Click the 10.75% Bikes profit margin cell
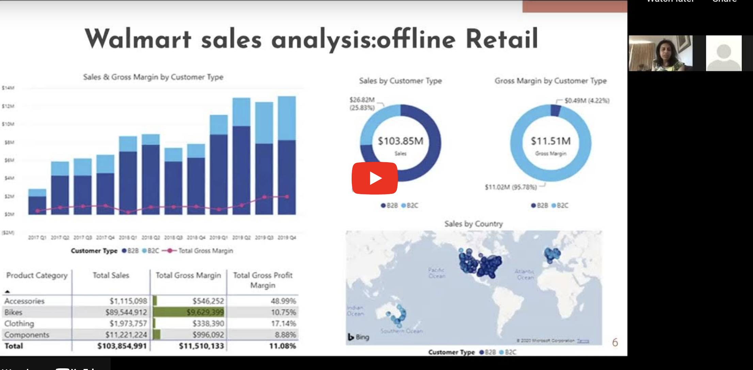The image size is (753, 370). coord(283,312)
